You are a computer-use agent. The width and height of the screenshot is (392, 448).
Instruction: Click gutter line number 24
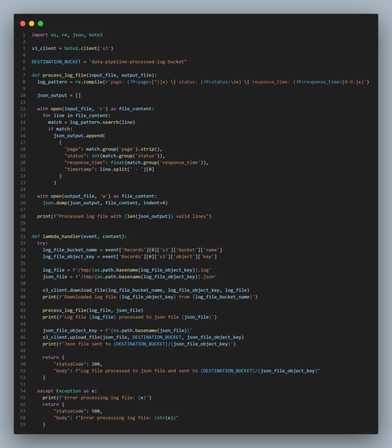click(23, 189)
